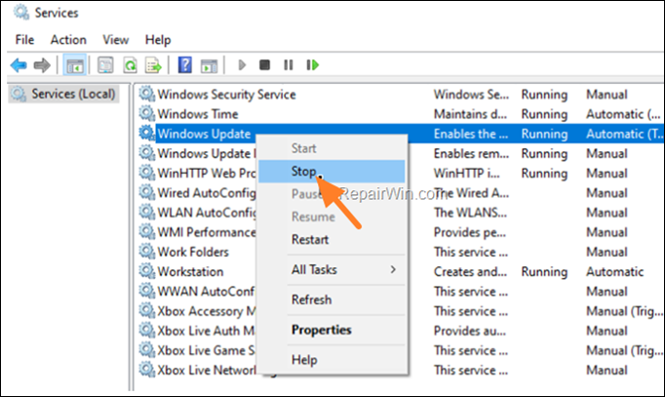665x397 pixels.
Task: Click gear icon beside Xbox Accessory
Action: tap(146, 310)
